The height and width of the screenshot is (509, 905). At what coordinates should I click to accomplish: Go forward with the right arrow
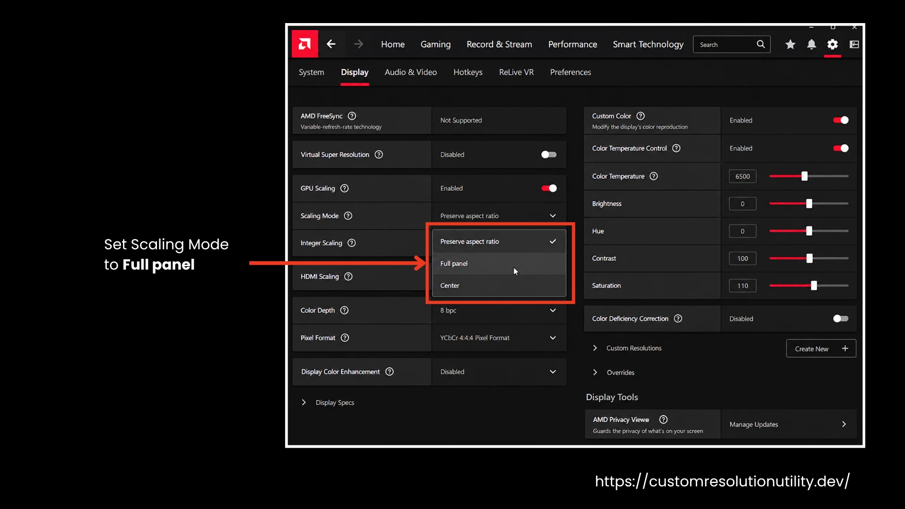tap(359, 44)
